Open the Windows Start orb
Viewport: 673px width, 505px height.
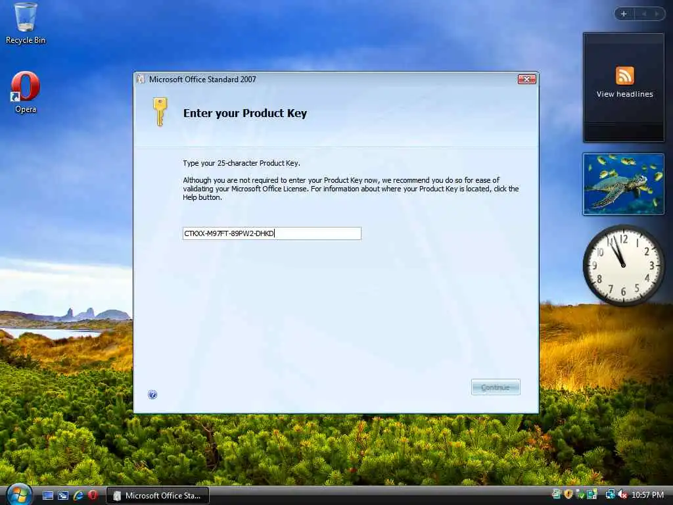click(x=18, y=494)
